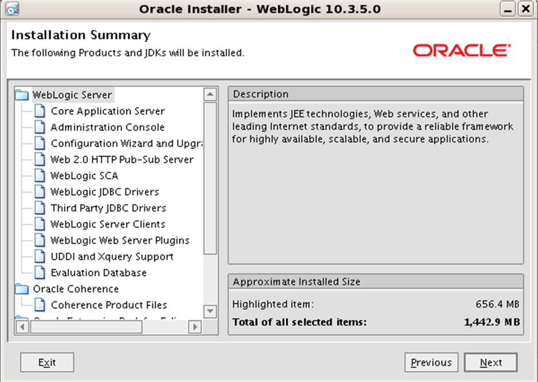Close the Oracle Installer window
This screenshot has height=382, width=538.
pos(526,9)
